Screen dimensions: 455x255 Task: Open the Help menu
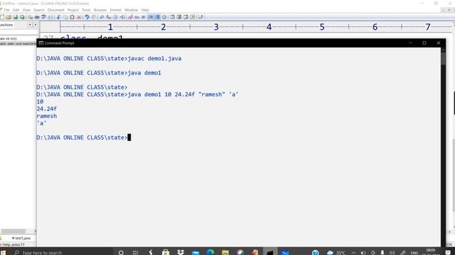145,10
